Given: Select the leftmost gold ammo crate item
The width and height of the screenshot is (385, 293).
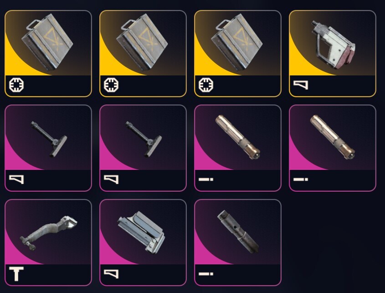Looking at the screenshot, I should 48,53.
